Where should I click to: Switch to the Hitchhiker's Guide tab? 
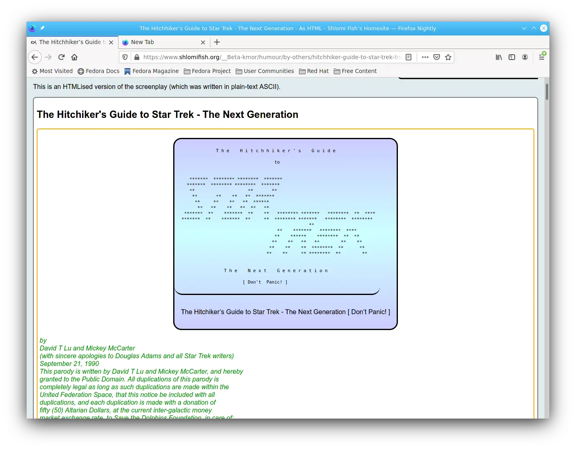click(x=72, y=42)
